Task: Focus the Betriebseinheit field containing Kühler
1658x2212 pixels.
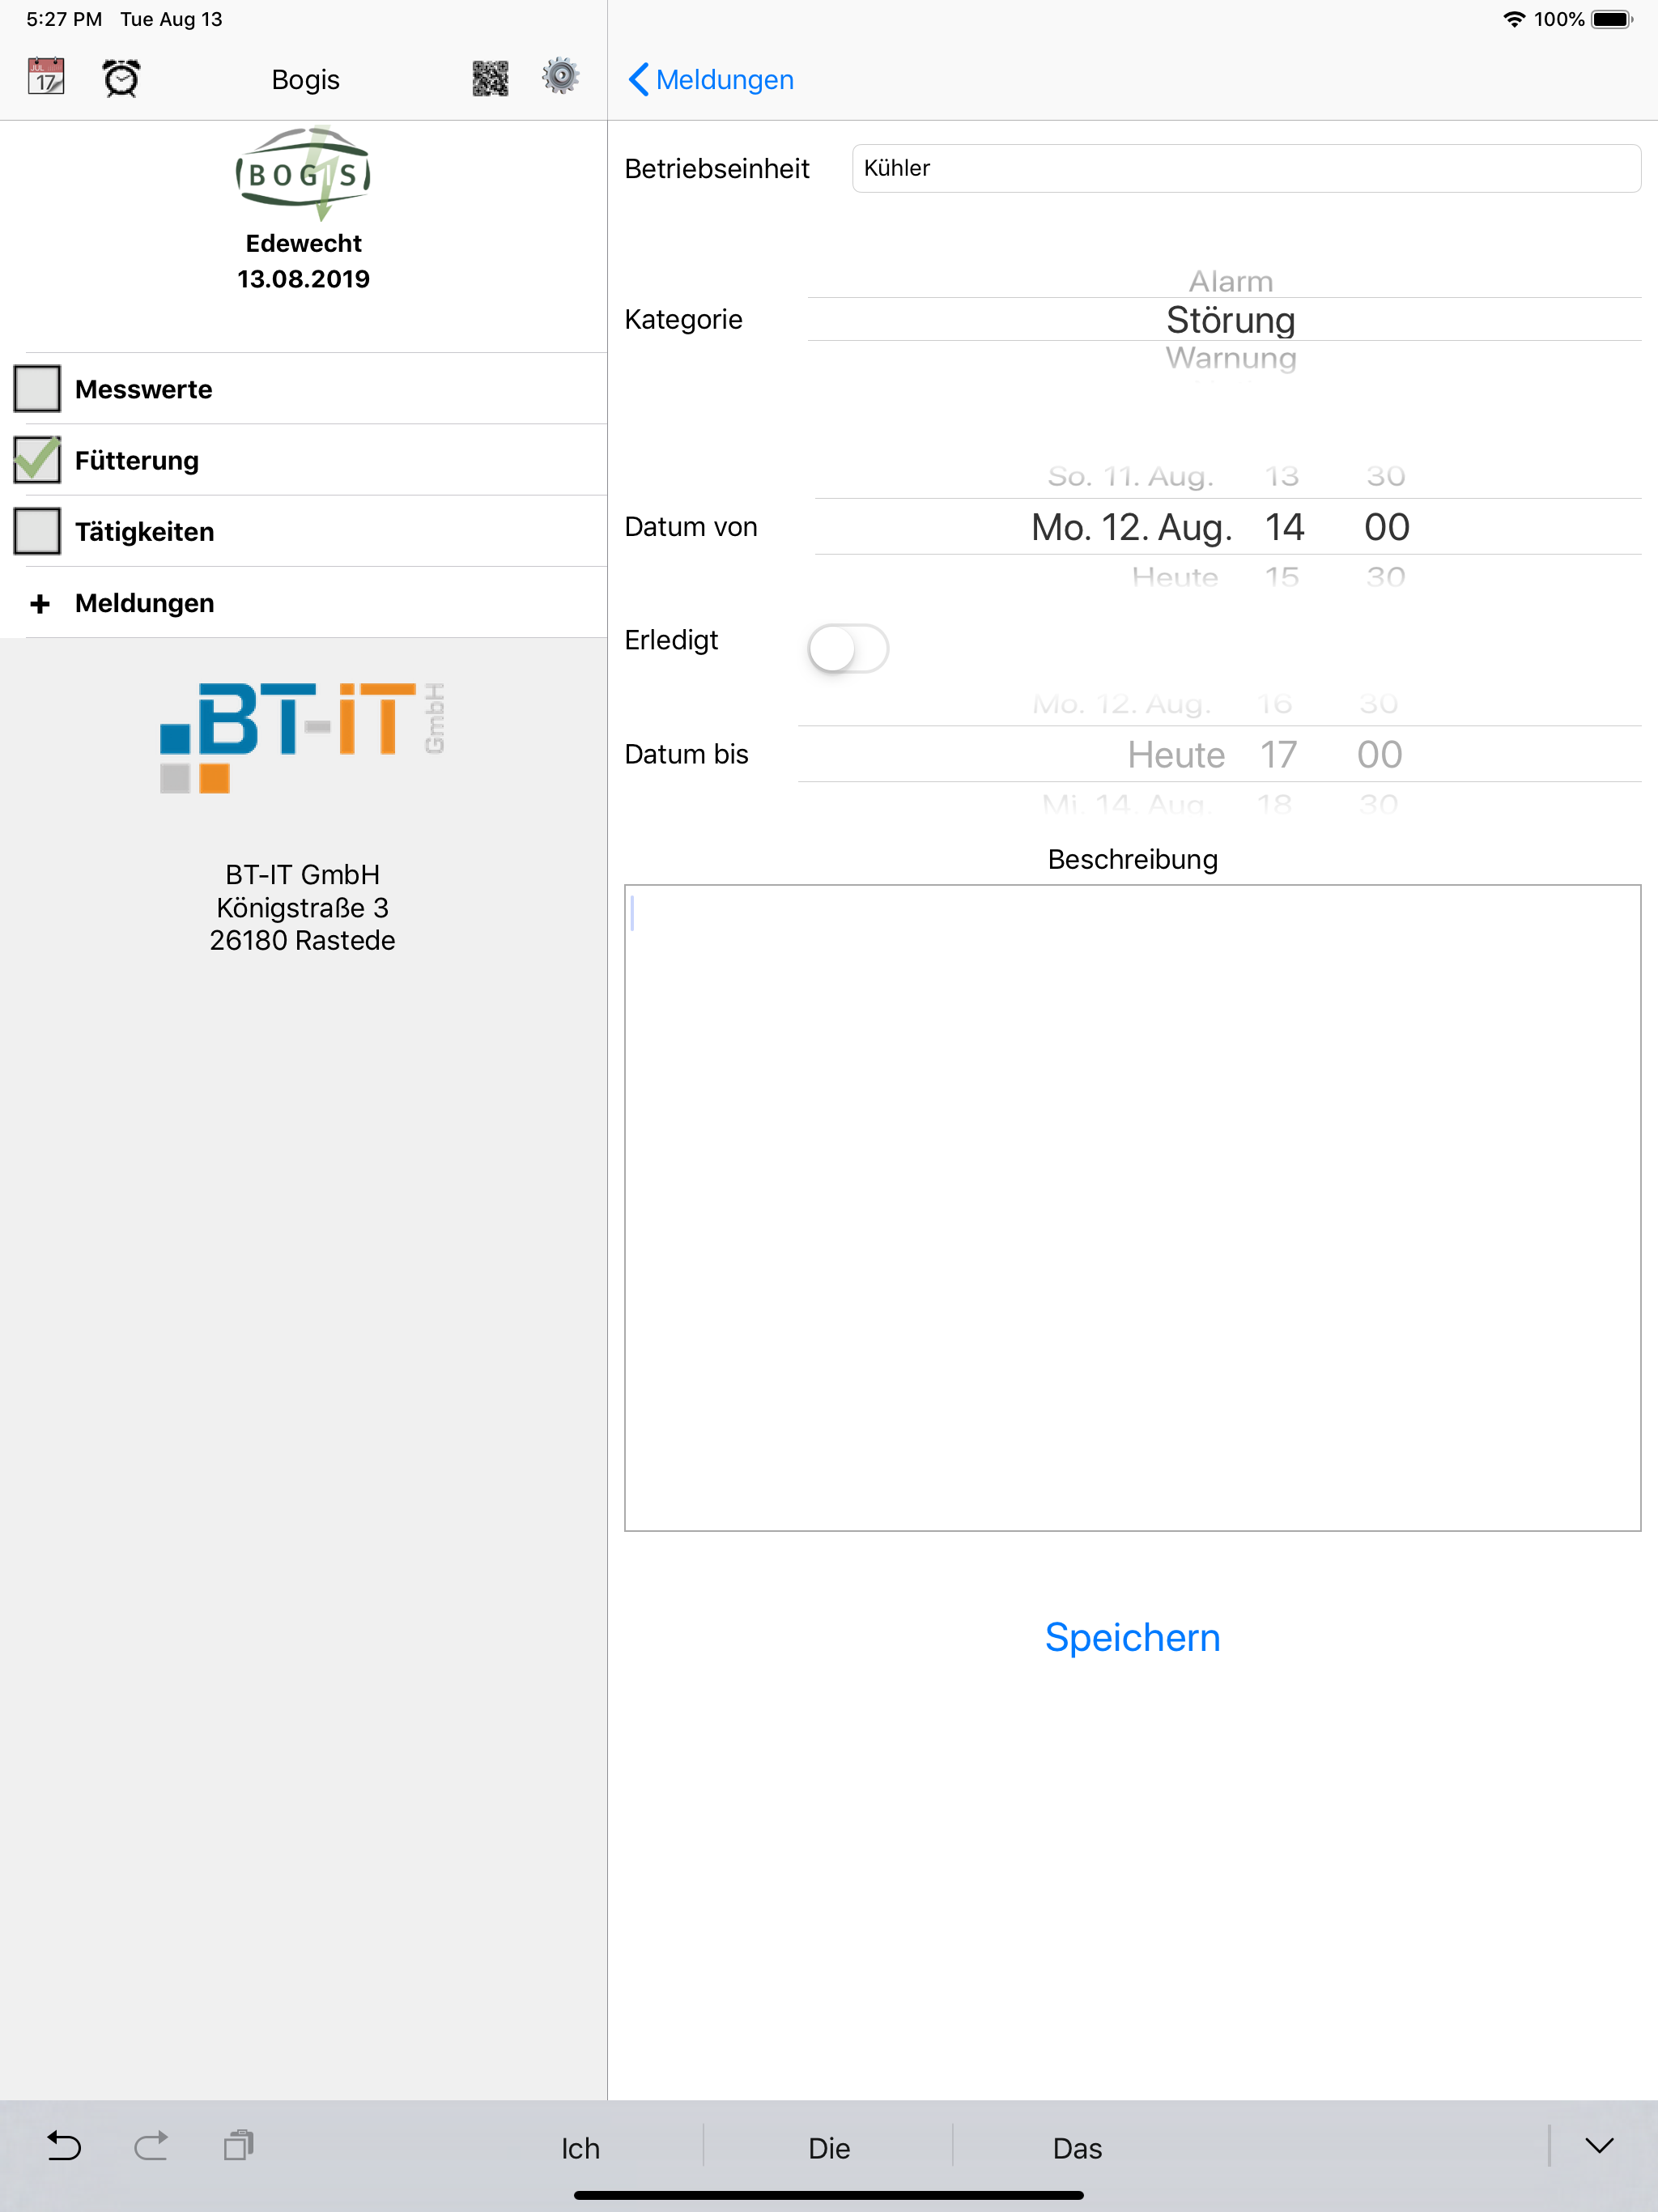Action: (x=1246, y=168)
